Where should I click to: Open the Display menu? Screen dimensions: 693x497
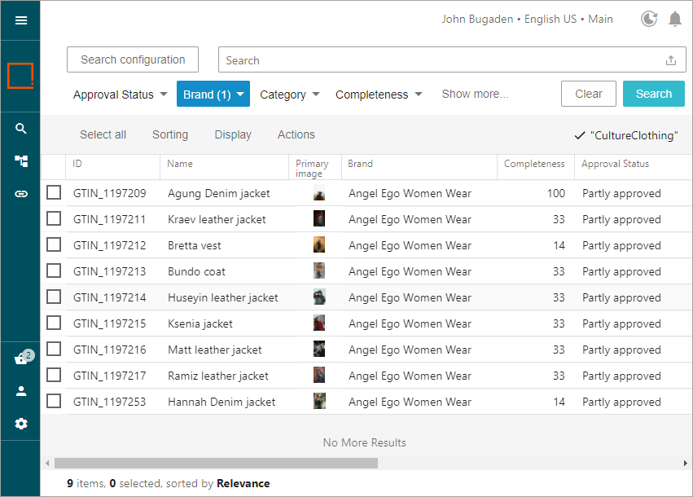233,135
